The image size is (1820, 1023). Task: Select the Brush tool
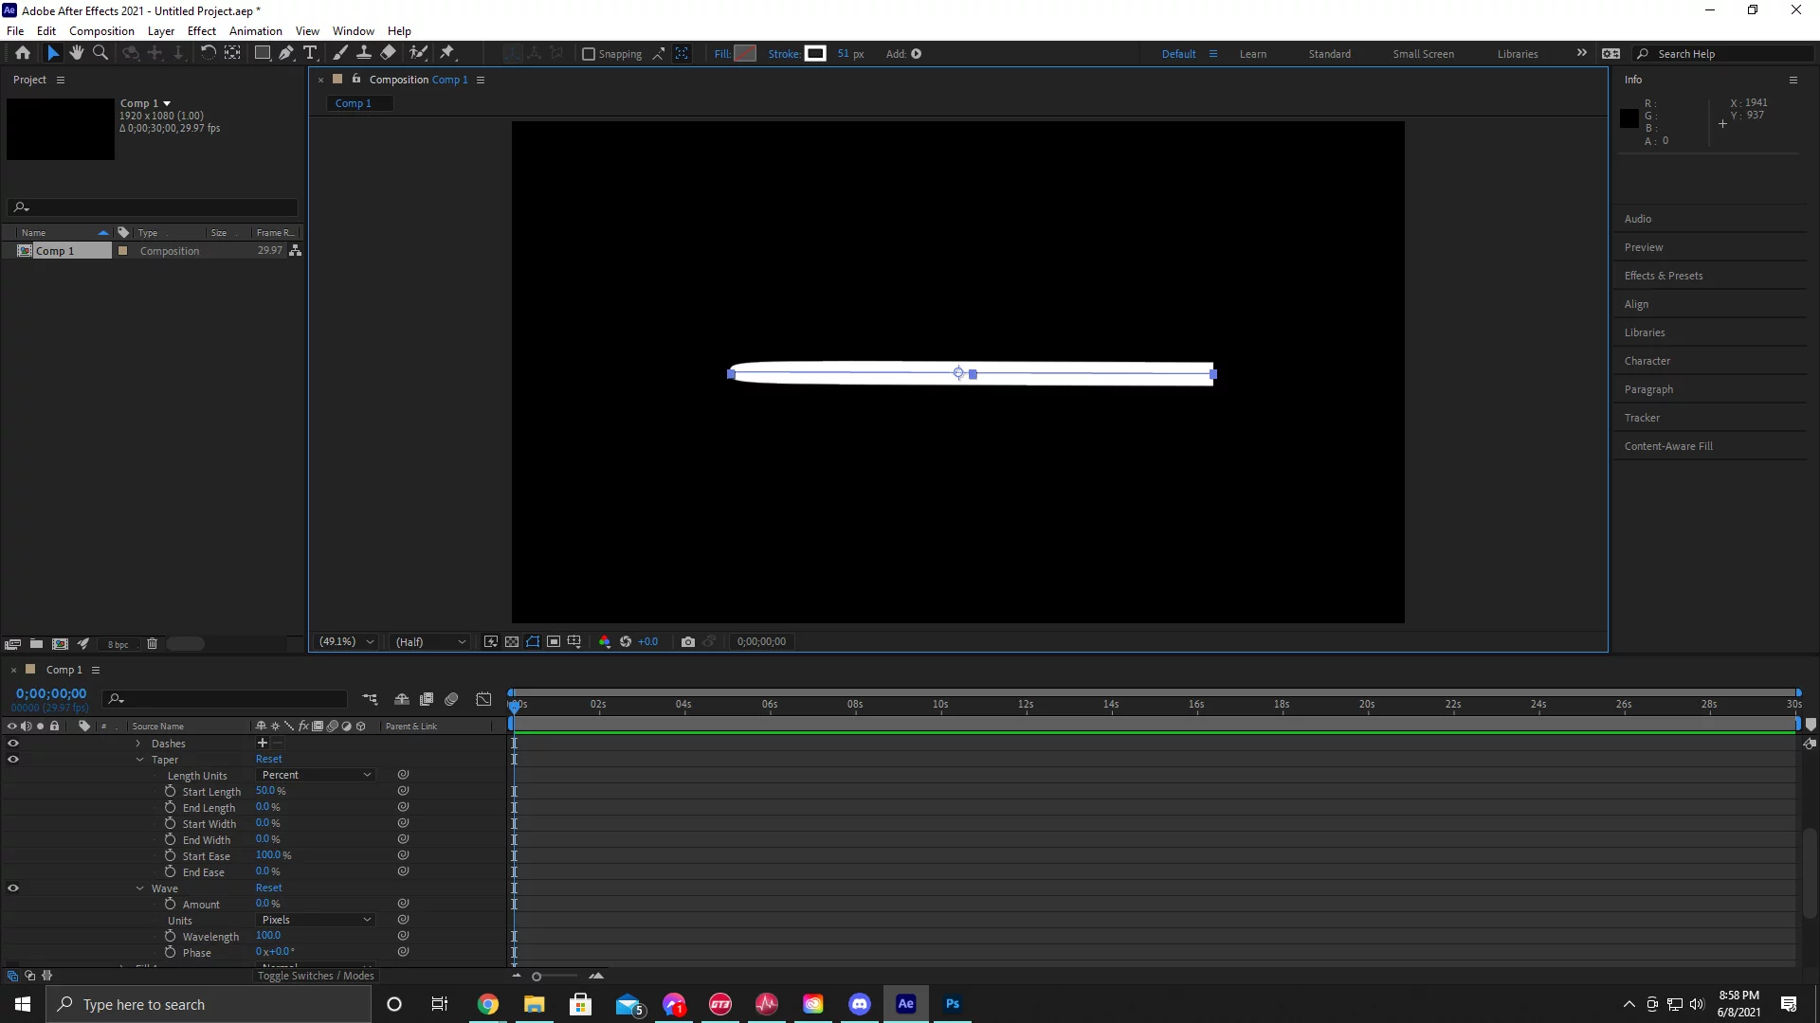339,54
